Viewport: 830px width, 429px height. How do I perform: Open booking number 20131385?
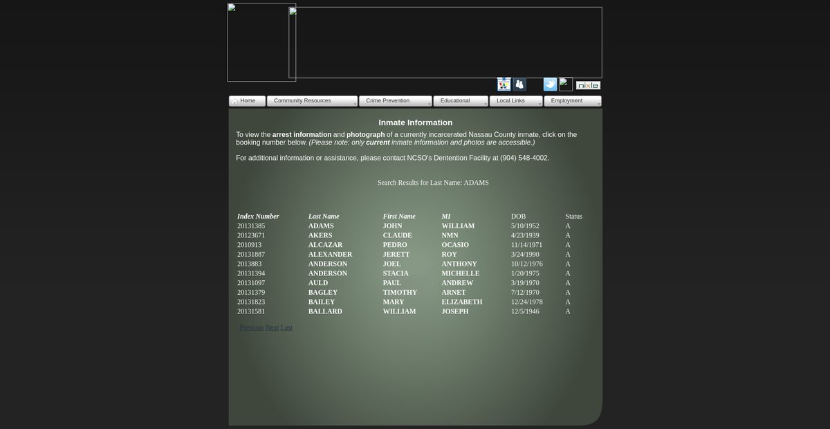(251, 226)
